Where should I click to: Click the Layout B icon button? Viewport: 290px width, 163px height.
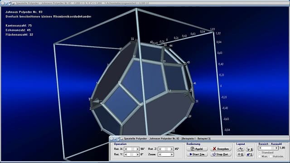pos(250,149)
